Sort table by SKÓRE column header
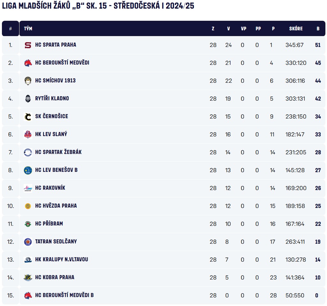The image size is (327, 306). 296,28
